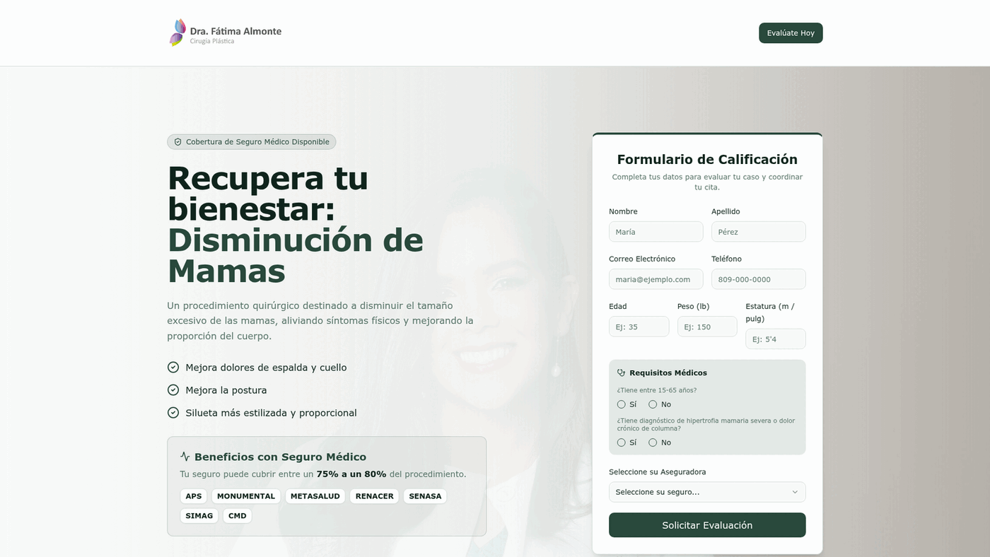This screenshot has height=557, width=990.
Task: Focus the Peso (lb) field
Action: [x=707, y=327]
